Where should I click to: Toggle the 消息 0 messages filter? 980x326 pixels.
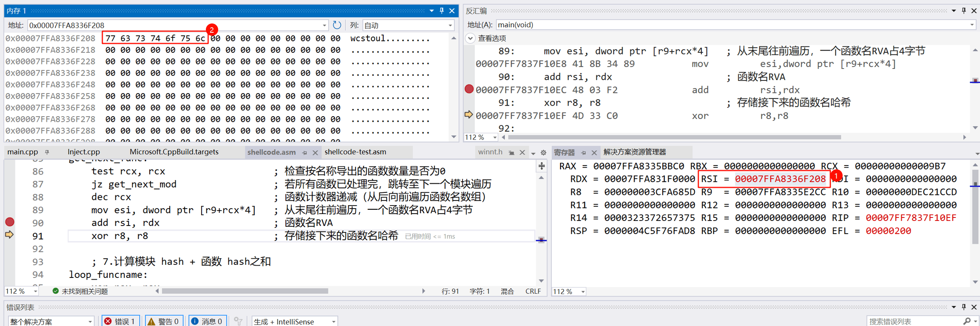click(x=207, y=321)
